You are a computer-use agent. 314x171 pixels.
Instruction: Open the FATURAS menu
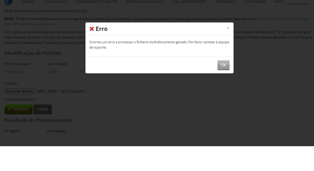coord(28,2)
